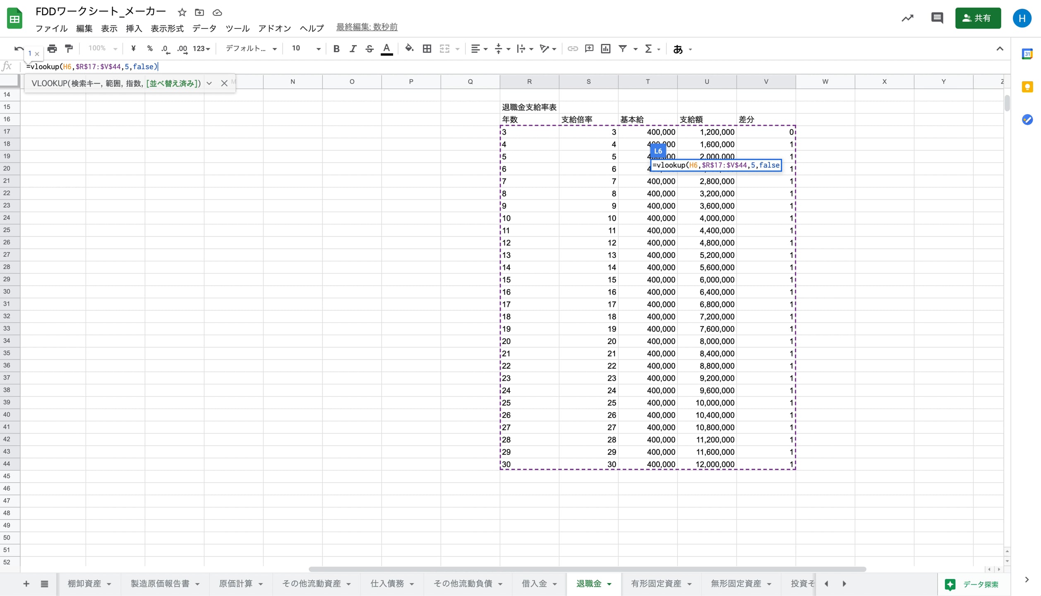The image size is (1041, 596).
Task: Decrease decimal places
Action: [166, 48]
